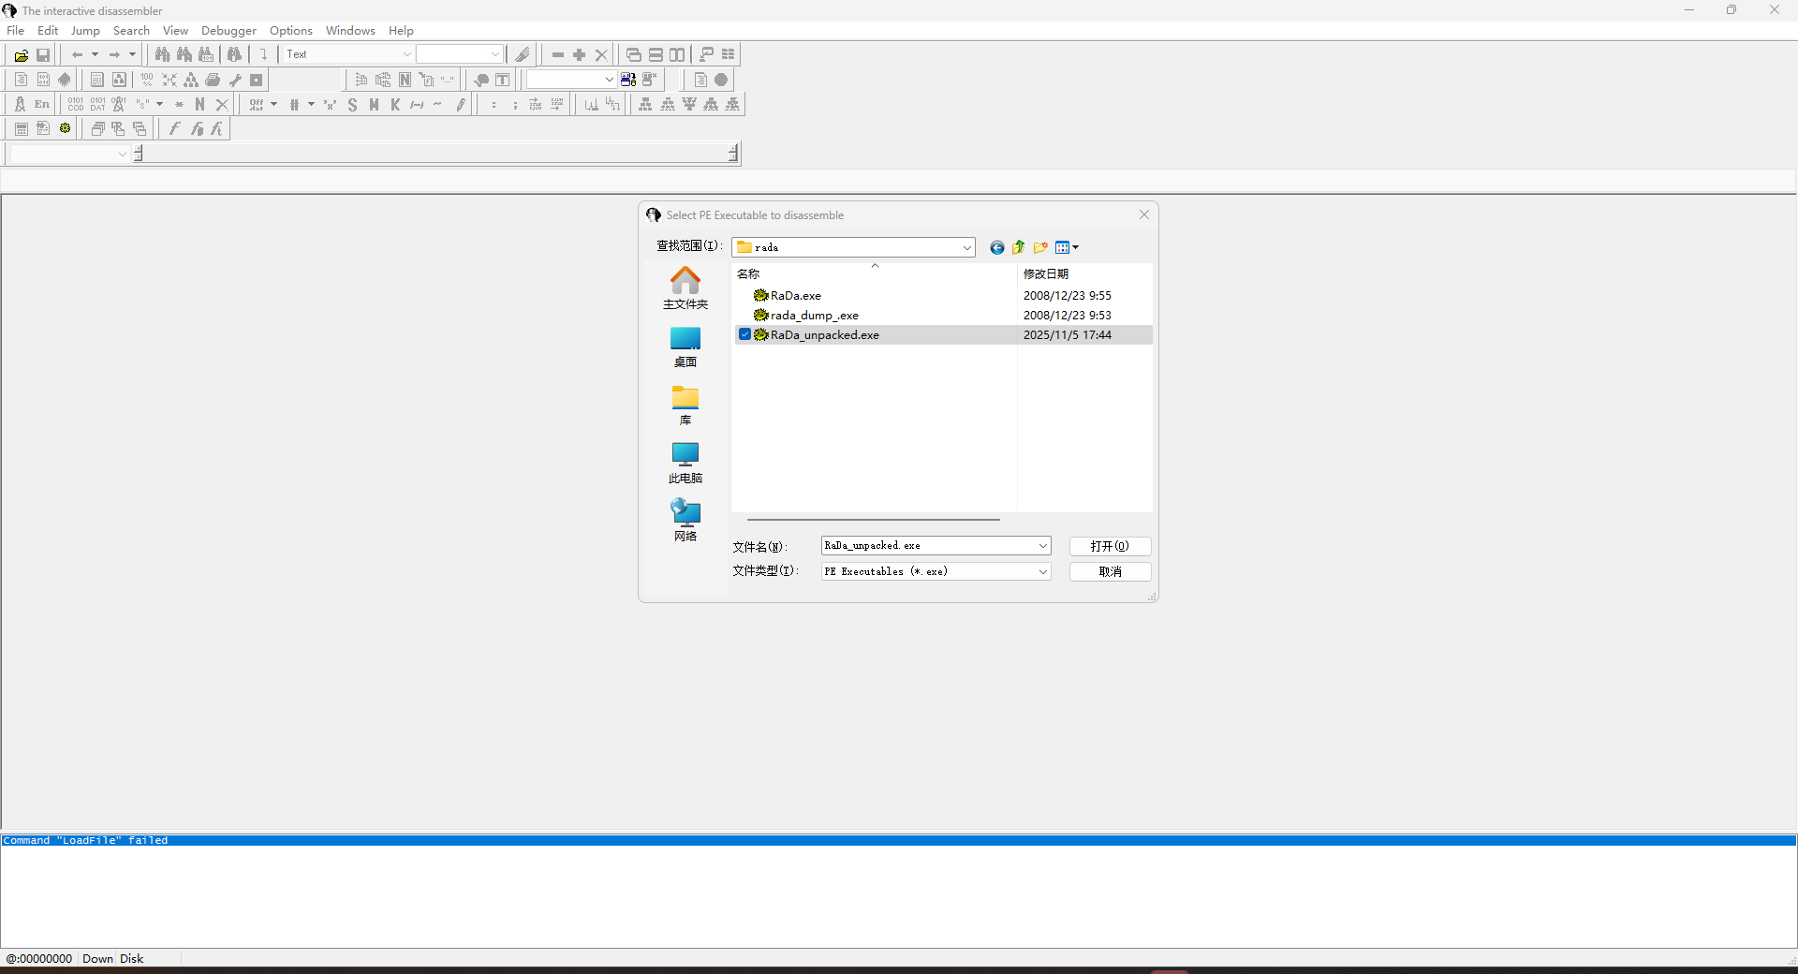Click the minus icon in the top toolbar
Screen dimensions: 1798x974
[x=558, y=55]
